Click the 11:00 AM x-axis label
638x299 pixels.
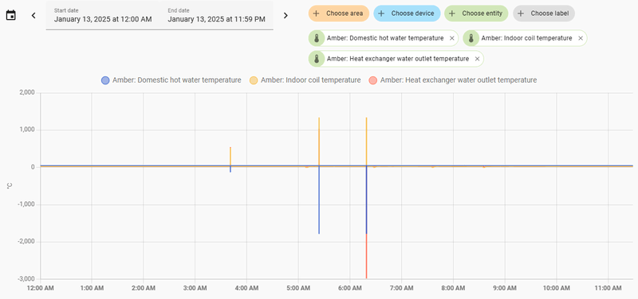608,288
